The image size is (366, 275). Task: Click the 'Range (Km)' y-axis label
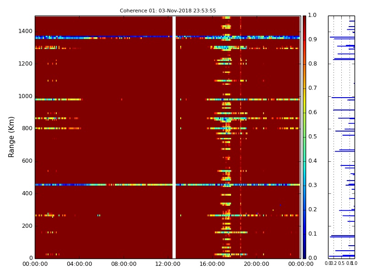[x=11, y=137]
